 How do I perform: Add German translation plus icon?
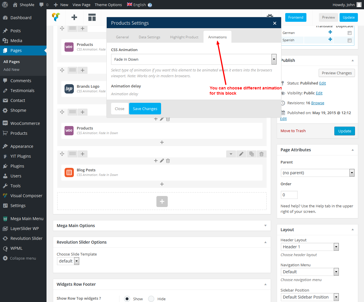point(330,32)
